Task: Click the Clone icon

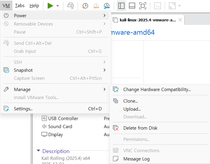Action: coord(116,101)
